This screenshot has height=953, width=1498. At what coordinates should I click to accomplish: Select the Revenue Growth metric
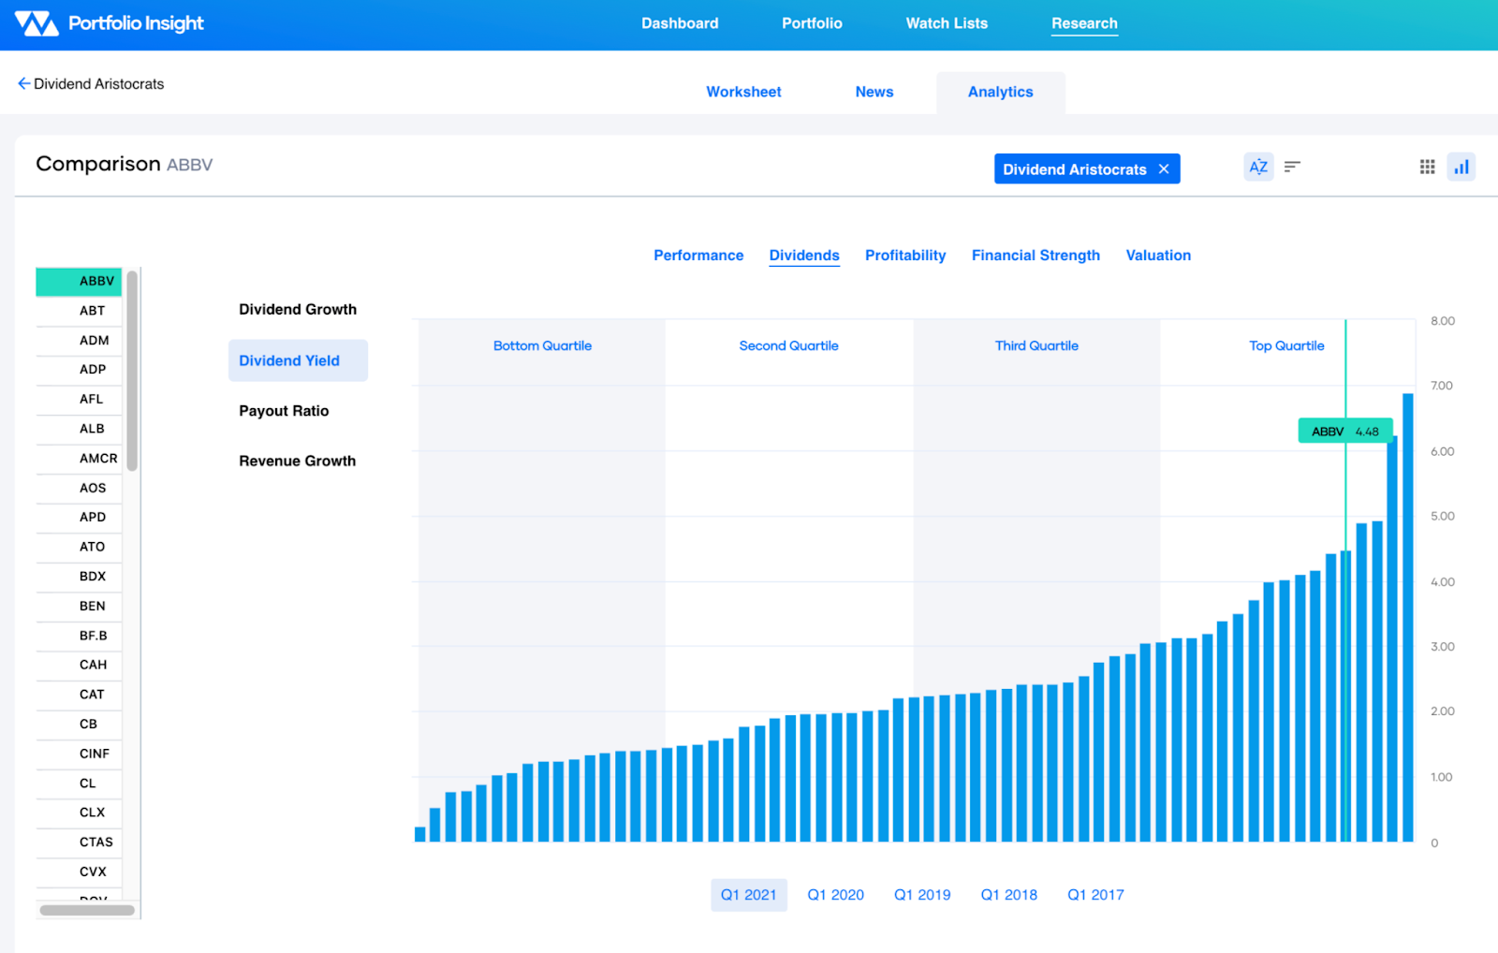click(x=297, y=462)
